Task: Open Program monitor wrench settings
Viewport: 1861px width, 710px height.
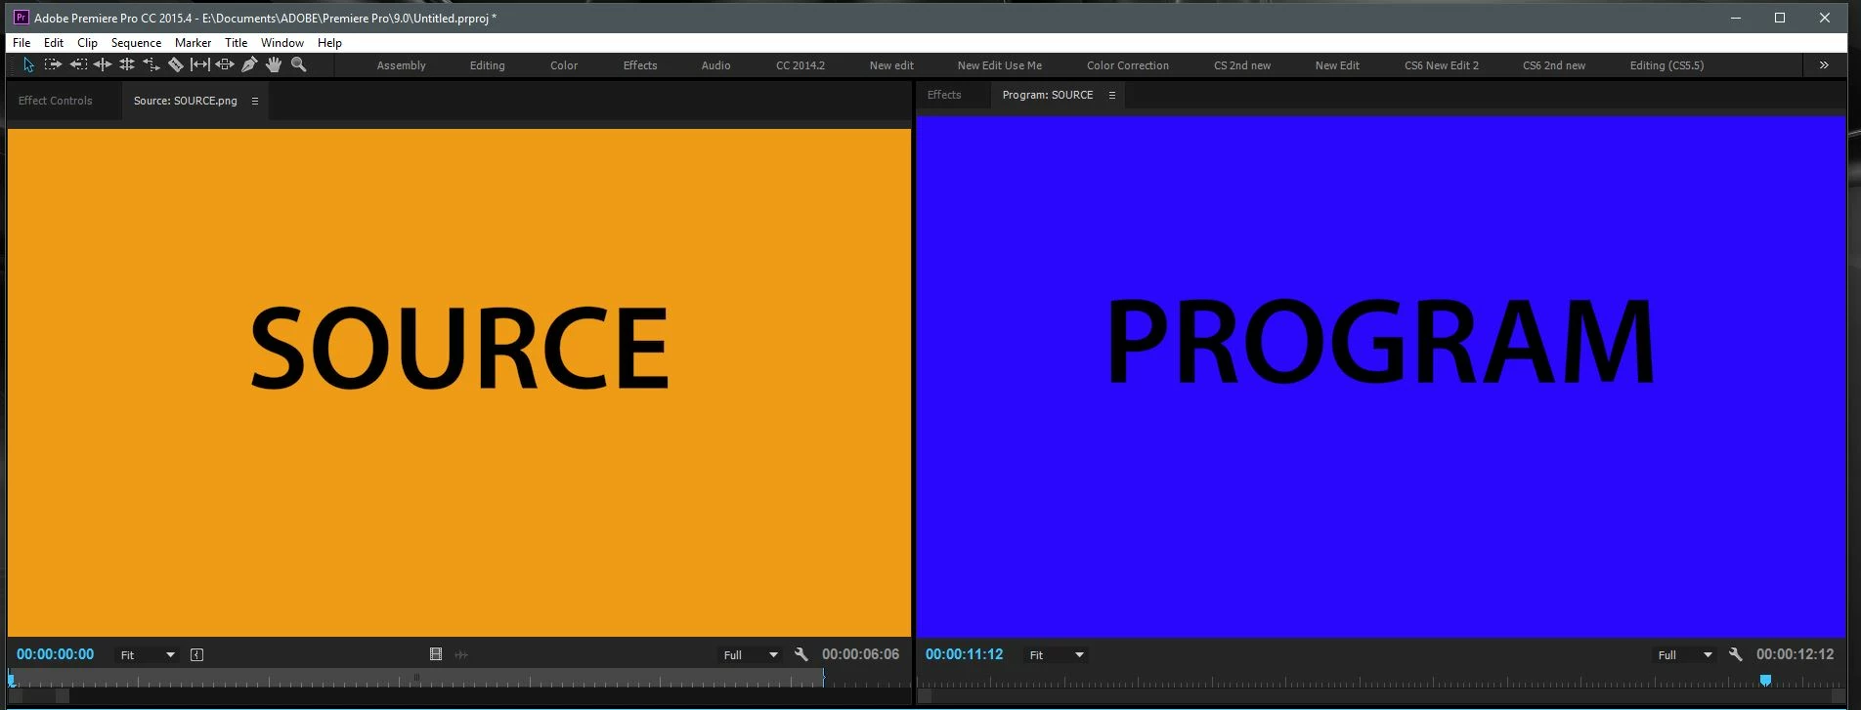Action: click(x=1736, y=654)
